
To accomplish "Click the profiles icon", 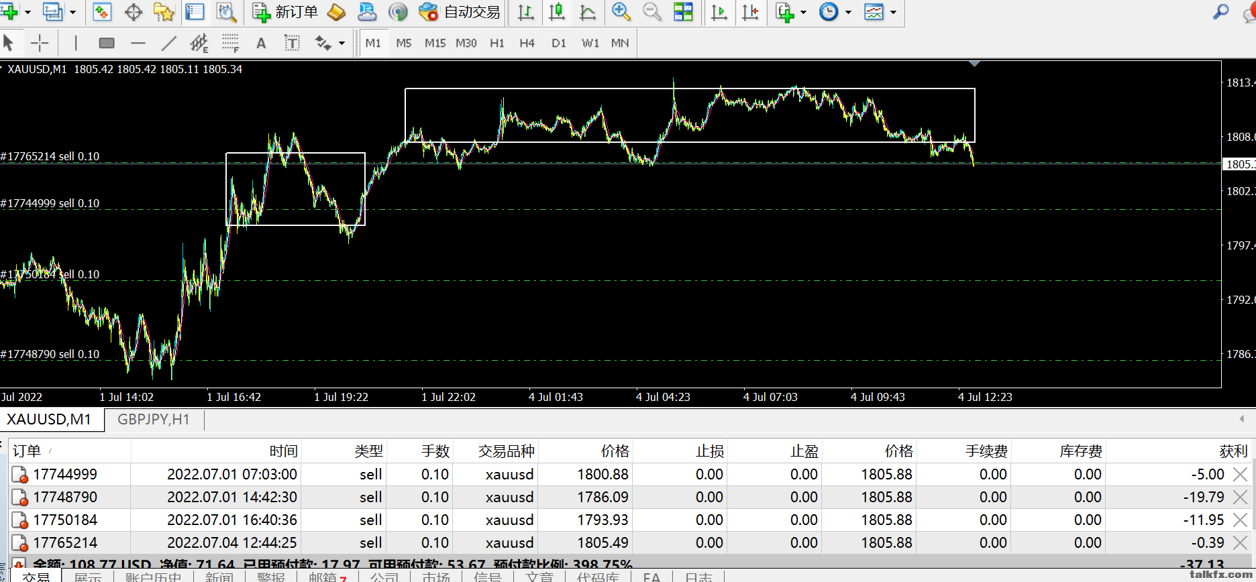I will coord(52,11).
